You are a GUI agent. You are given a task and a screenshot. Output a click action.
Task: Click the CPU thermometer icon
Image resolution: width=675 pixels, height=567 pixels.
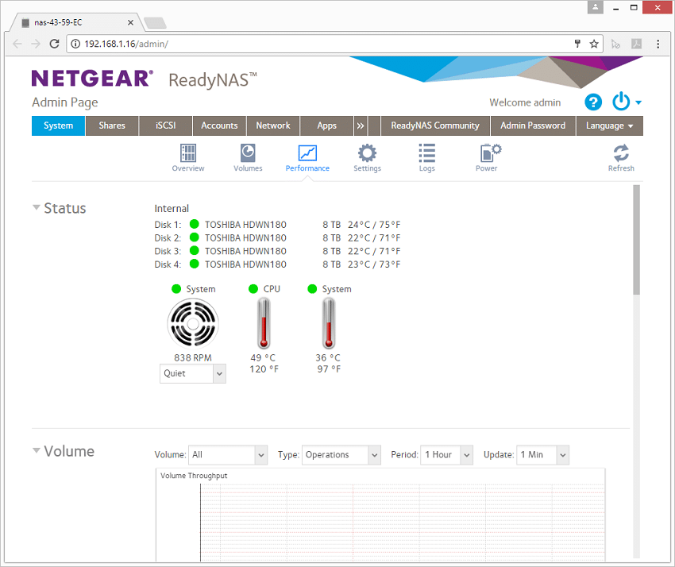tap(264, 323)
